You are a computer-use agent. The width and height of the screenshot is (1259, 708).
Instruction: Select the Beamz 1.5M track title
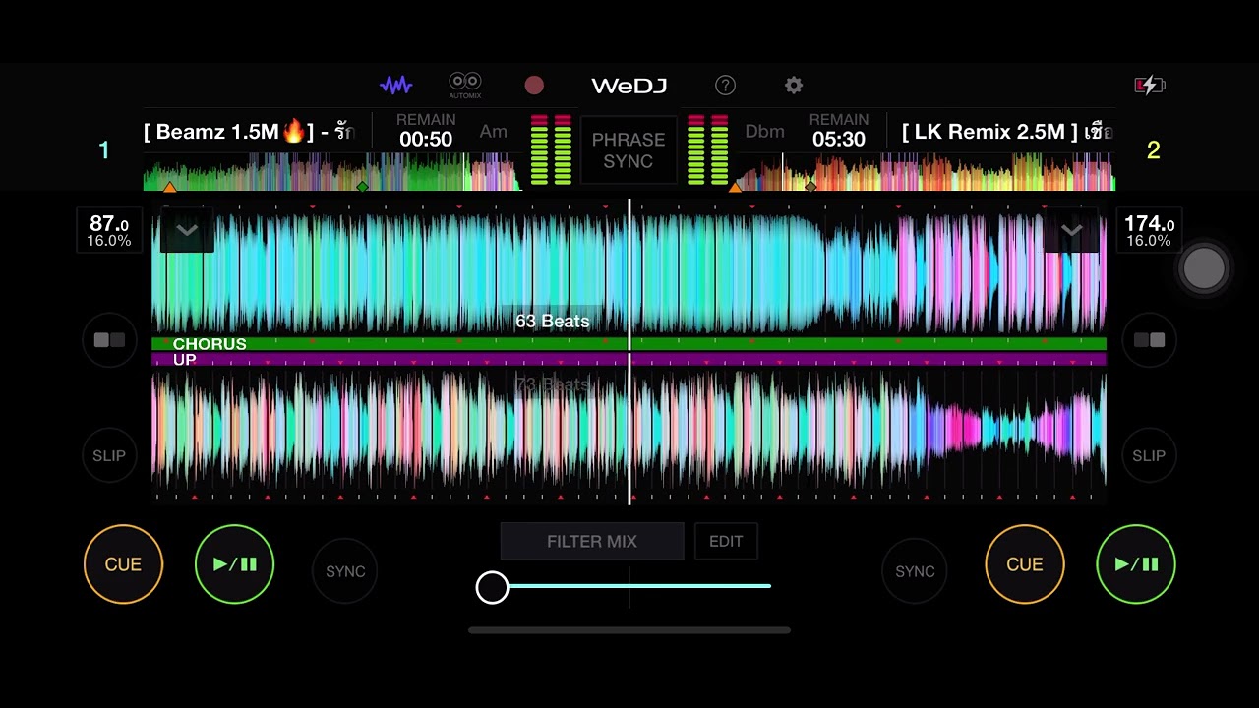[249, 132]
